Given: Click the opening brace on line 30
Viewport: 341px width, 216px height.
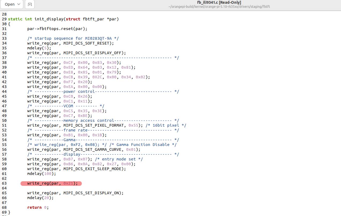Looking at the screenshot, I should (9, 24).
